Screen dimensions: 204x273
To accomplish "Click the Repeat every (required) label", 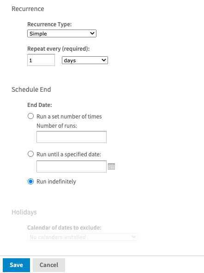I will coord(59,49).
